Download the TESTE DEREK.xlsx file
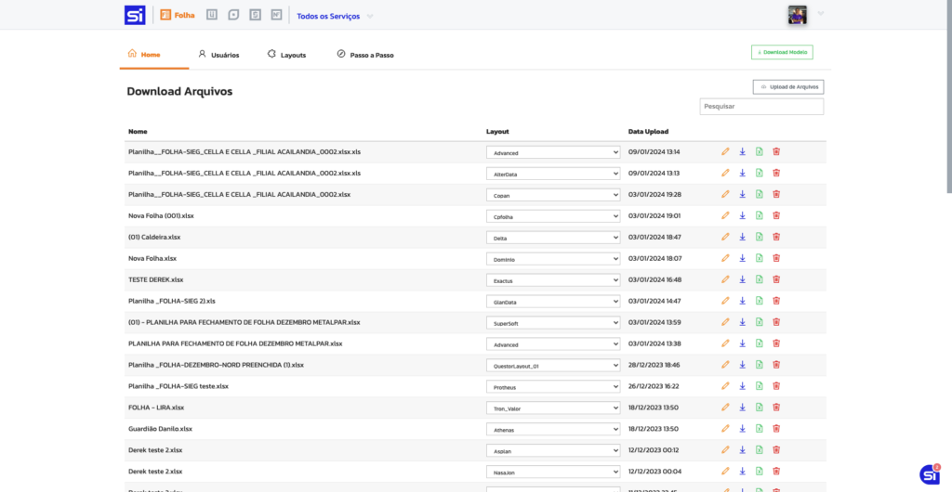 [x=742, y=279]
